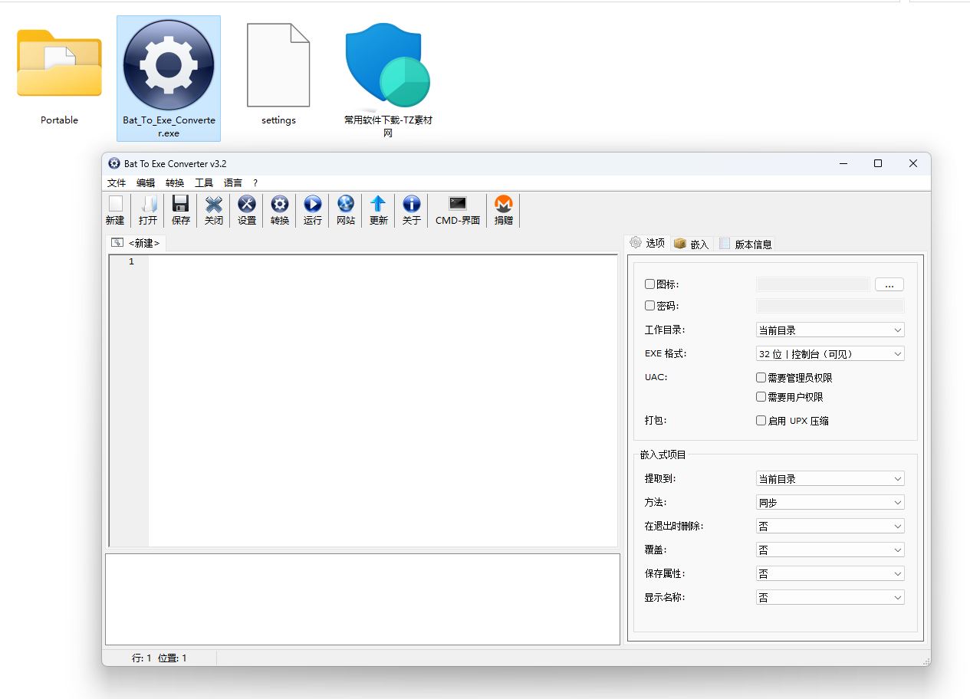Click the password input field
Viewport: 970px width, 699px height.
(x=830, y=306)
